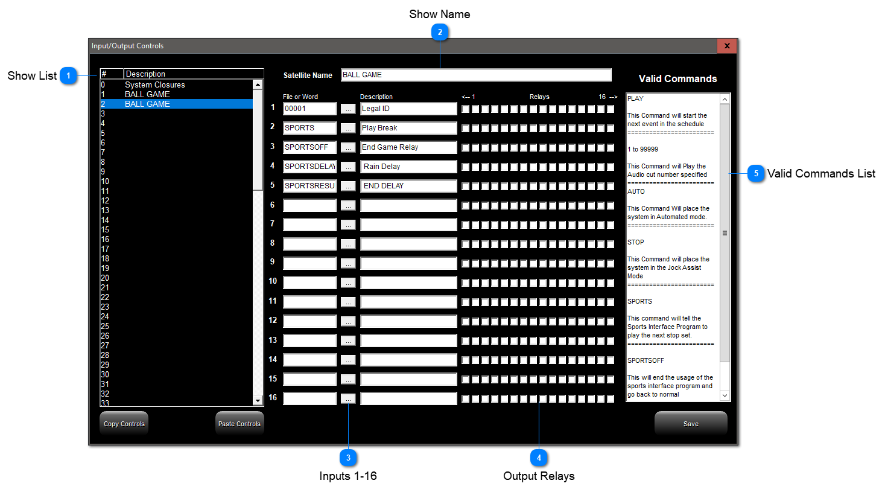Open the browse button for input row 9

point(348,263)
